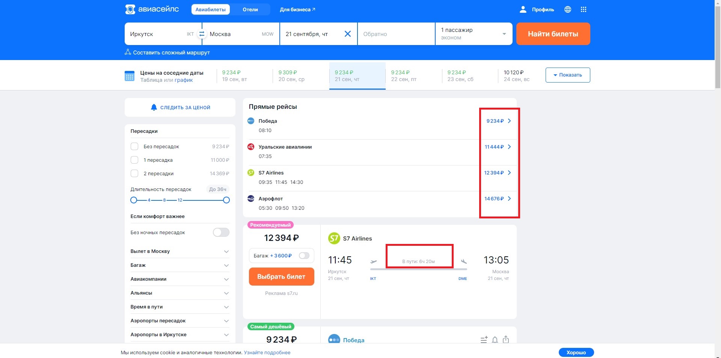Click the Aviasales logo icon

pyautogui.click(x=130, y=9)
